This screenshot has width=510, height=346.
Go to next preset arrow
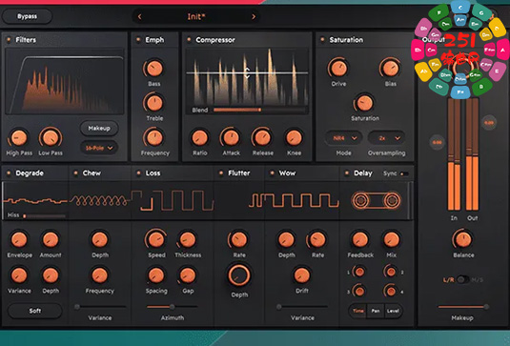coord(254,16)
